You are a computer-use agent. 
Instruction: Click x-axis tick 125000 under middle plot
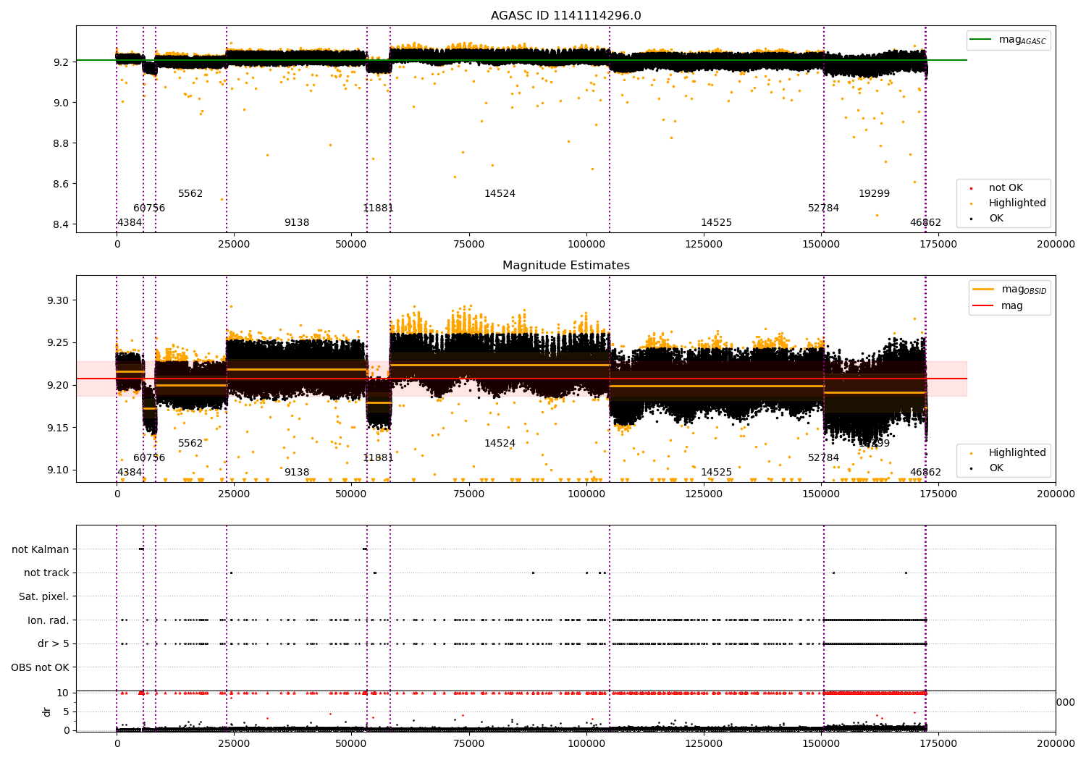coord(704,494)
